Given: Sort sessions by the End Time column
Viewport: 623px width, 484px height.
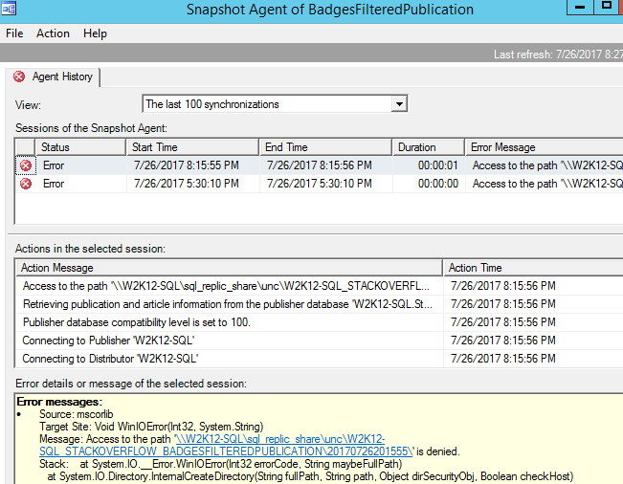Looking at the screenshot, I should tap(325, 147).
